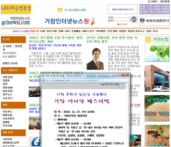Screen dimensions: 171x147
Task: Click the 거창농협 green apple banner
Action: [157, 49]
